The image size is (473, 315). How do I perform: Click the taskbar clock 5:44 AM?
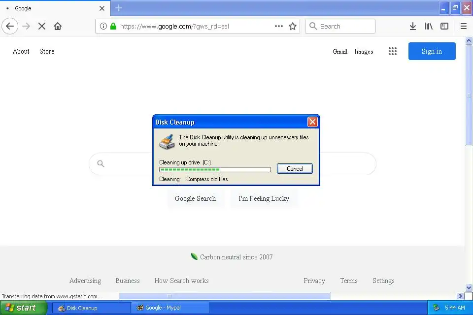click(455, 308)
